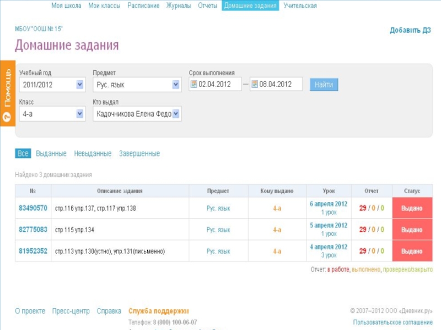441x330 pixels.
Task: Click Рус. язык link in row 83490570
Action: [218, 208]
